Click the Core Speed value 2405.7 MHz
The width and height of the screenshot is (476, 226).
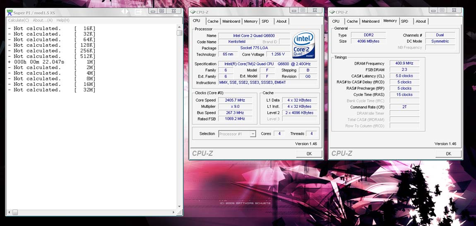[x=235, y=100]
